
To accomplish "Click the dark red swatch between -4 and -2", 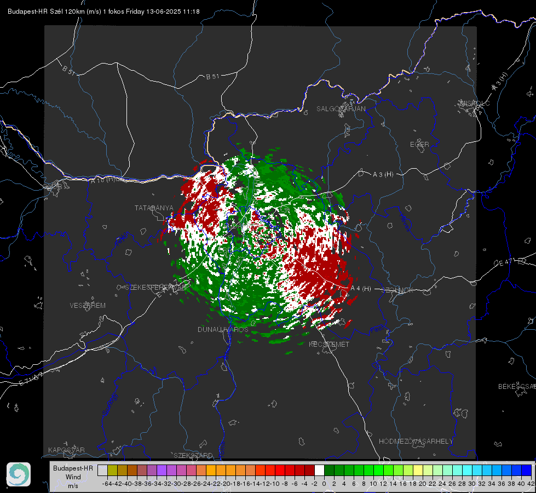I will [309, 471].
